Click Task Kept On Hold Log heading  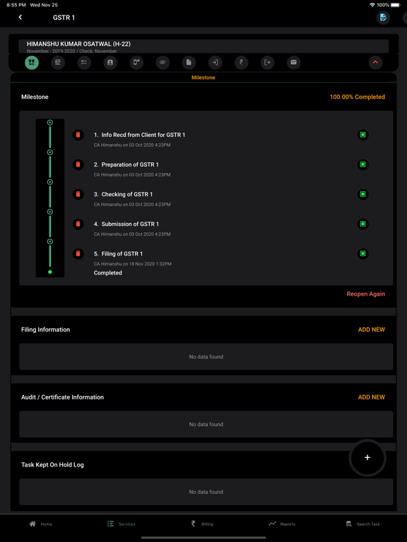click(x=52, y=465)
